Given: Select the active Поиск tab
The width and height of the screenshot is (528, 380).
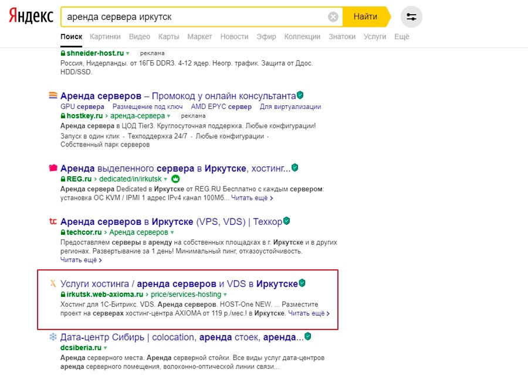Looking at the screenshot, I should coord(72,37).
